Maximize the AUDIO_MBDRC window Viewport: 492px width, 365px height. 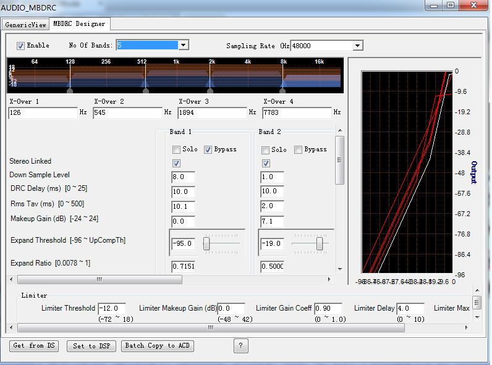click(x=451, y=6)
